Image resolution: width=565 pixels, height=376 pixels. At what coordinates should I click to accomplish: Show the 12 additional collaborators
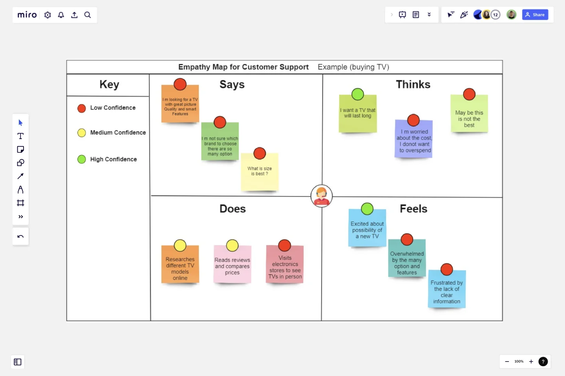click(496, 15)
